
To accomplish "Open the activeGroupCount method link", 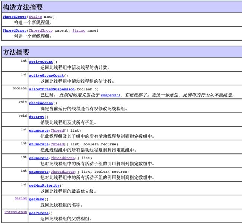I will (46, 75).
